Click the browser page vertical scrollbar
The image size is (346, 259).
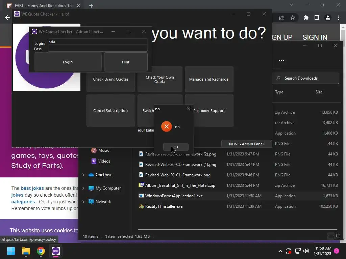point(343,35)
